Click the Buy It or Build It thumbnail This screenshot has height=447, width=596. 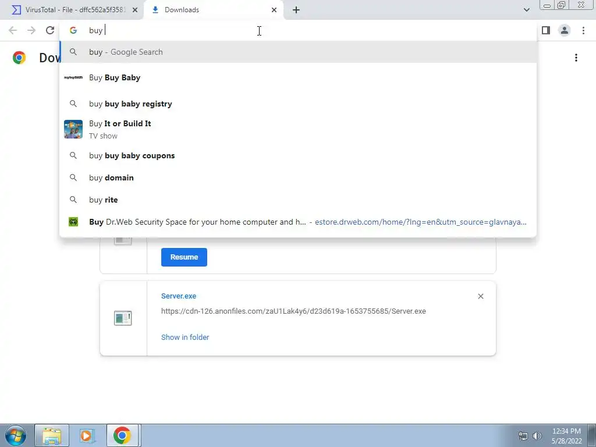coord(73,129)
